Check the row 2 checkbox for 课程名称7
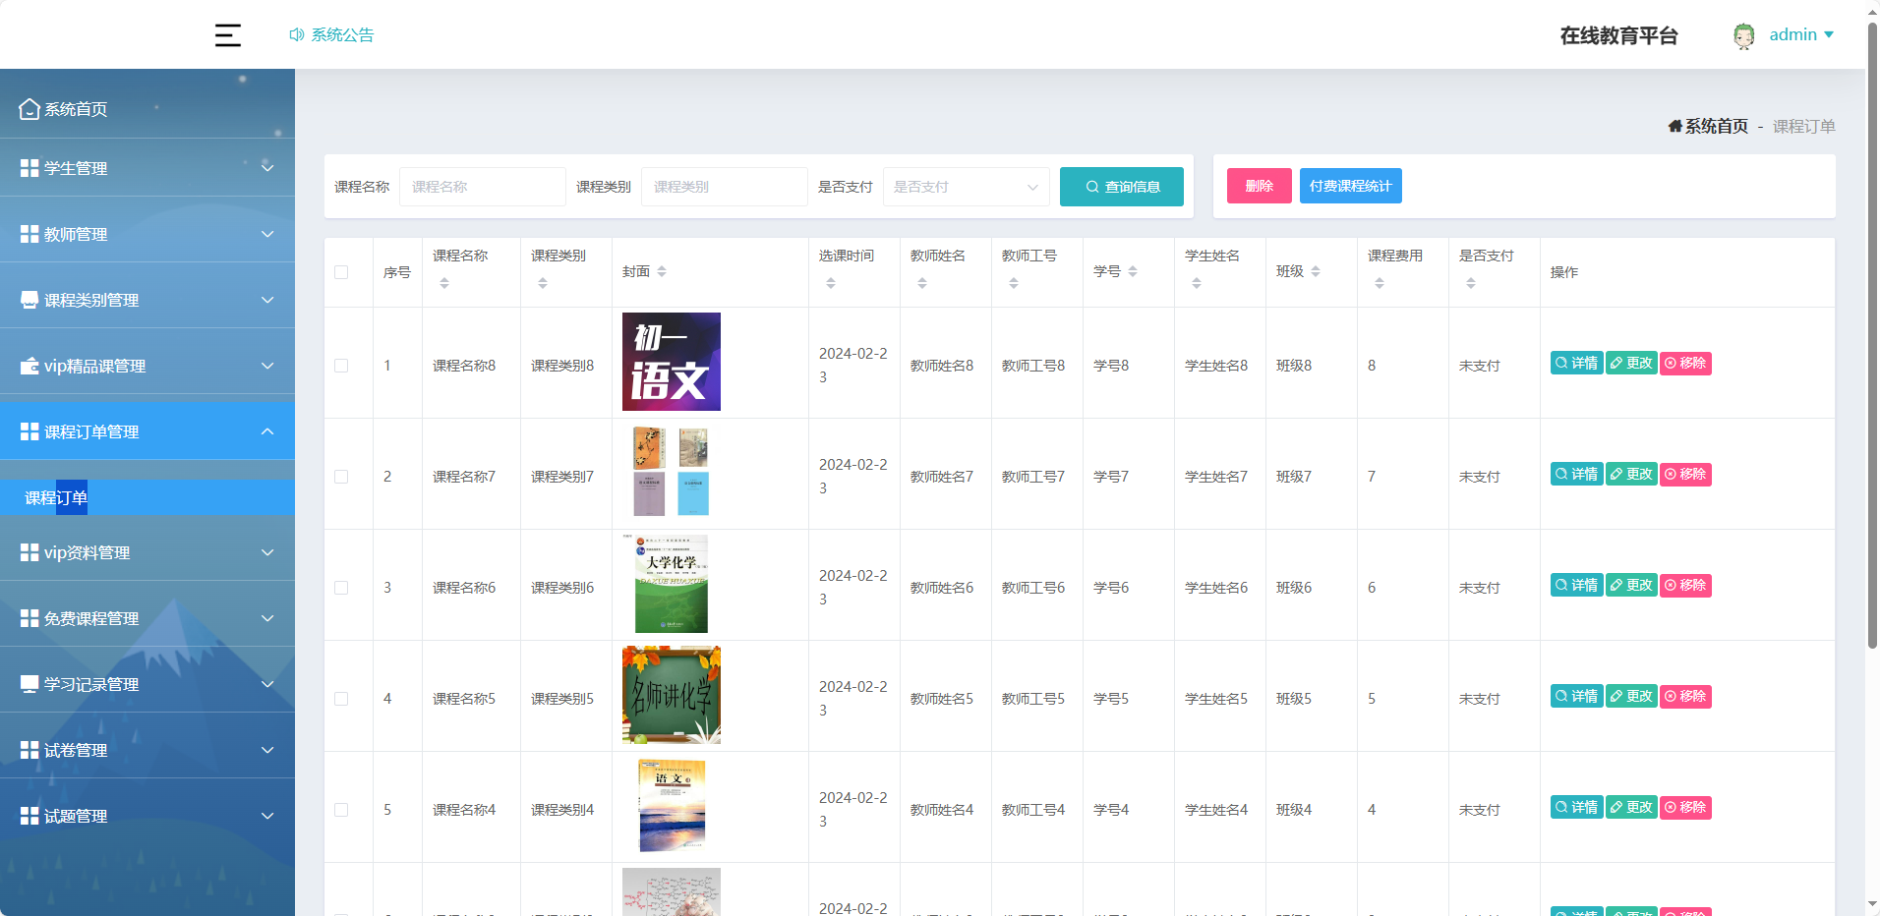This screenshot has width=1880, height=916. pos(341,477)
